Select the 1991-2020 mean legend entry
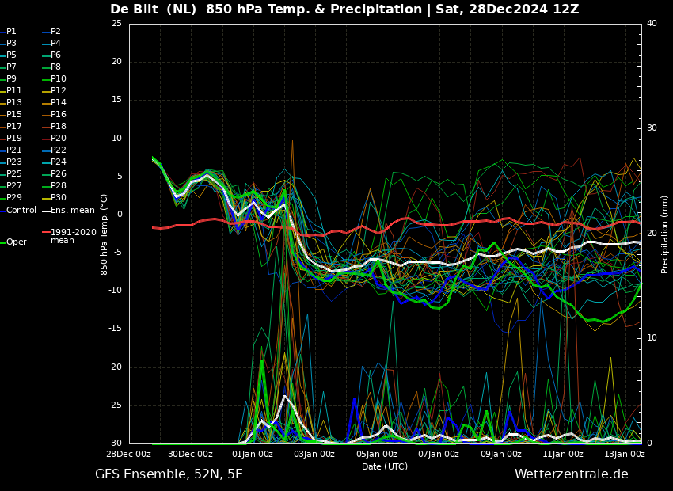 [73, 236]
